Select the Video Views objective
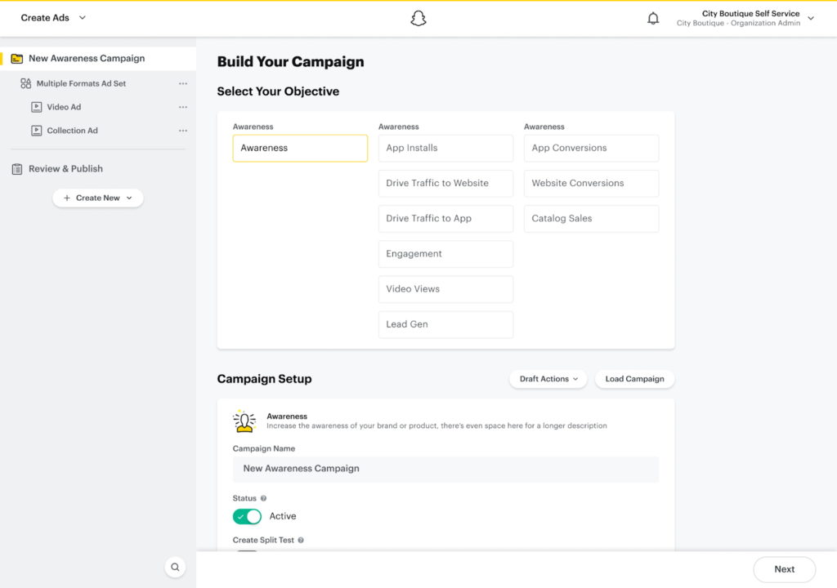Screen dimensions: 837x588 [445, 289]
